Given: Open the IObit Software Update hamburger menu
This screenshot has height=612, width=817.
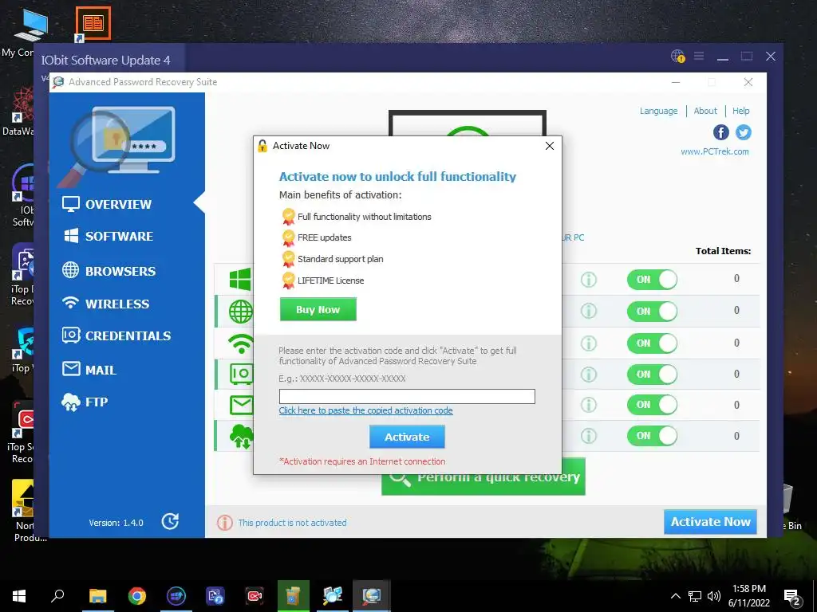Looking at the screenshot, I should [699, 56].
